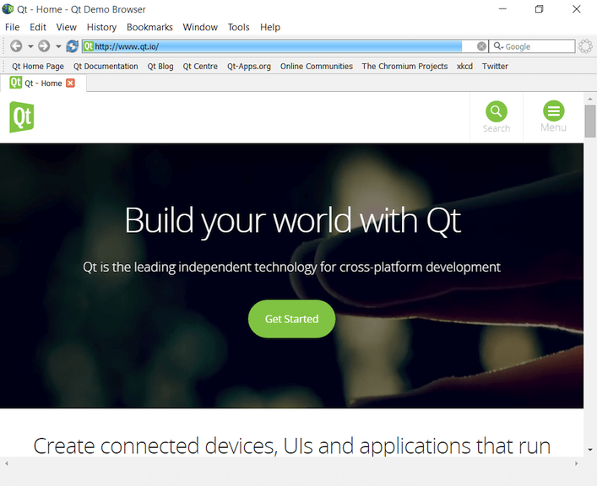The width and height of the screenshot is (597, 486).
Task: Clear the URL with the X icon
Action: [481, 46]
